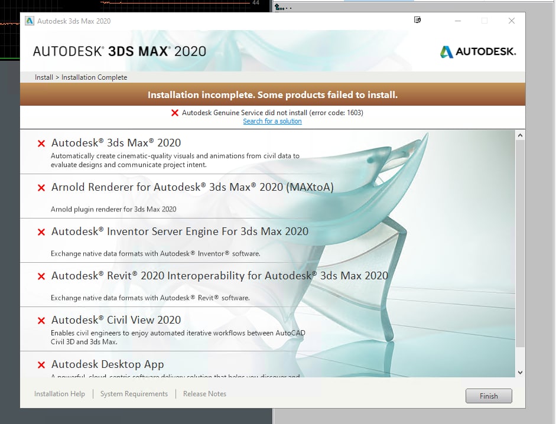This screenshot has height=424, width=556.
Task: Click the title bar display-switch icon
Action: 417,20
